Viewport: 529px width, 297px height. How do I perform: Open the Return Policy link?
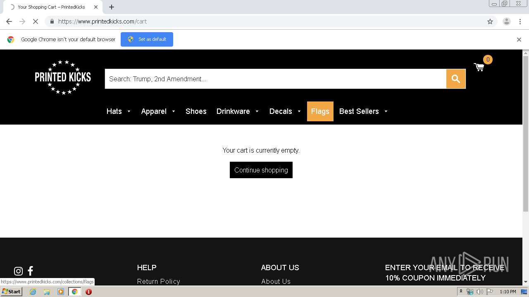[159, 281]
